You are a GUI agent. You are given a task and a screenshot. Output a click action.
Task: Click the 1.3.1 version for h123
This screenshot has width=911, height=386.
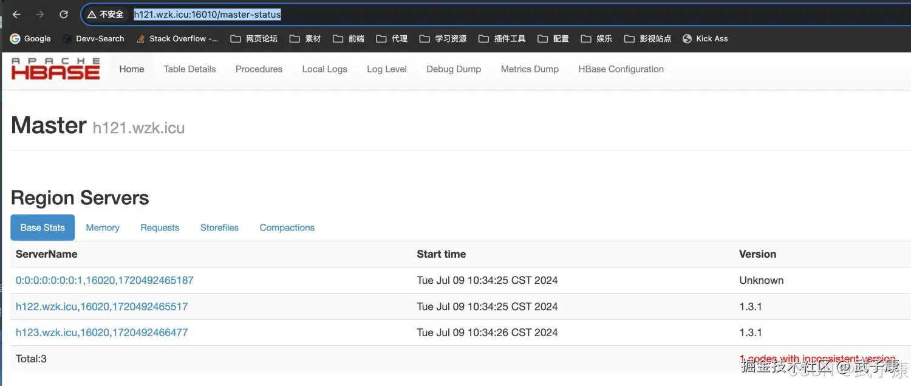[x=750, y=333]
